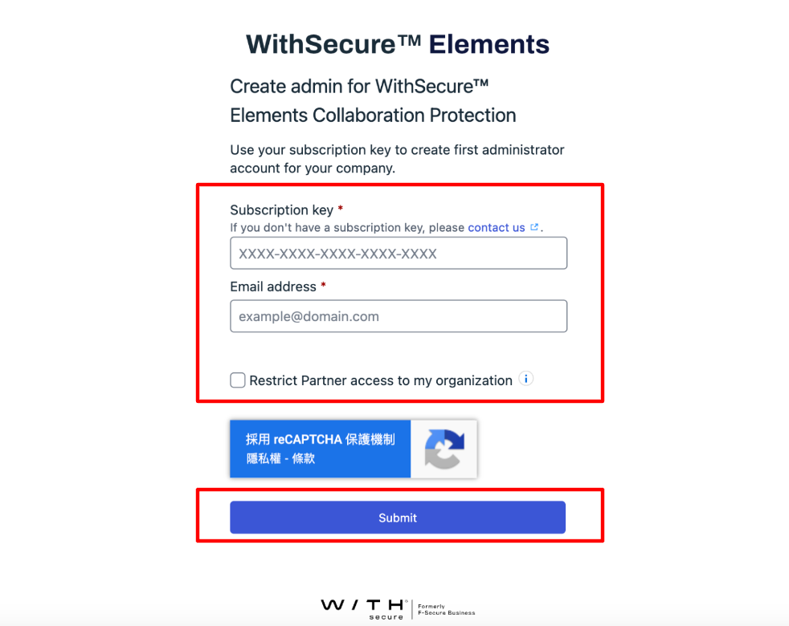Click the first administrator account description
This screenshot has width=789, height=626.
point(397,159)
